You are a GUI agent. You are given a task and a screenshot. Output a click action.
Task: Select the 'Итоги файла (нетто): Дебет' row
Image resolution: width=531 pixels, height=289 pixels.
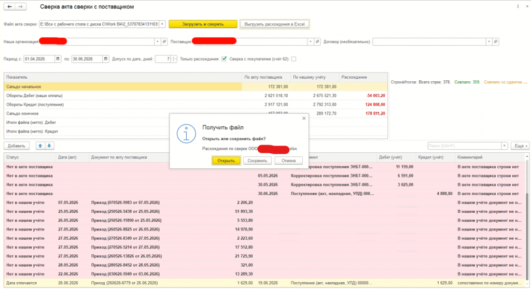[x=195, y=123]
